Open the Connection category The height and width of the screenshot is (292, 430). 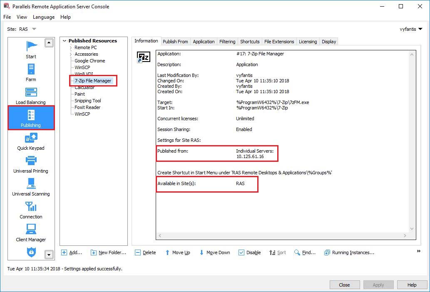click(31, 210)
